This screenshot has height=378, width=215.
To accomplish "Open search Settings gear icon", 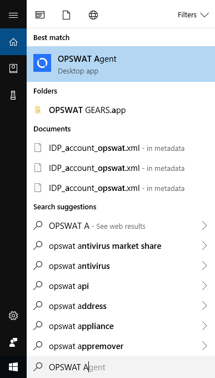I will coord(13,316).
